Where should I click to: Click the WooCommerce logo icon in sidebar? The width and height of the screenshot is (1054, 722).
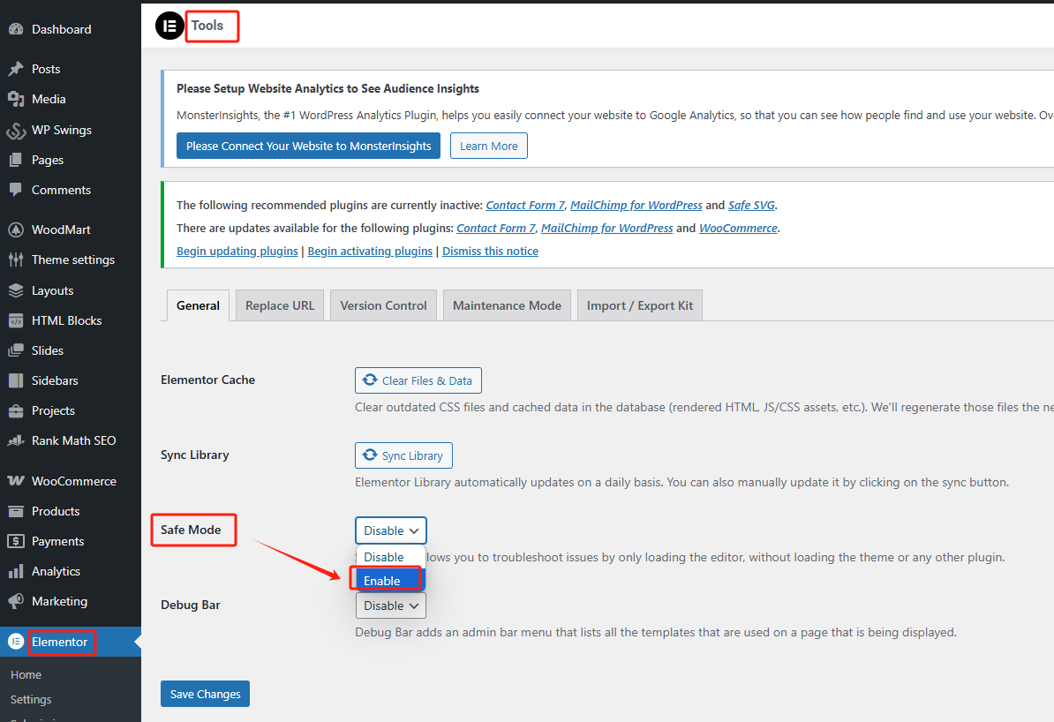pyautogui.click(x=15, y=481)
